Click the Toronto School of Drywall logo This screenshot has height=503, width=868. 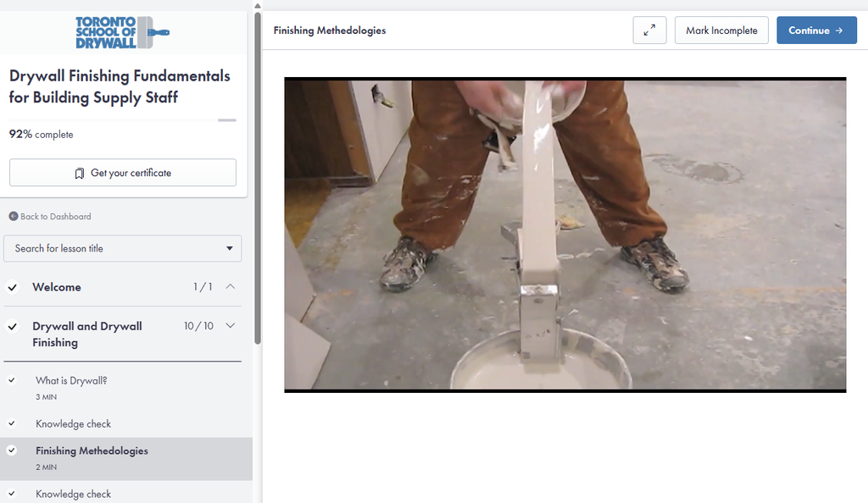(122, 32)
